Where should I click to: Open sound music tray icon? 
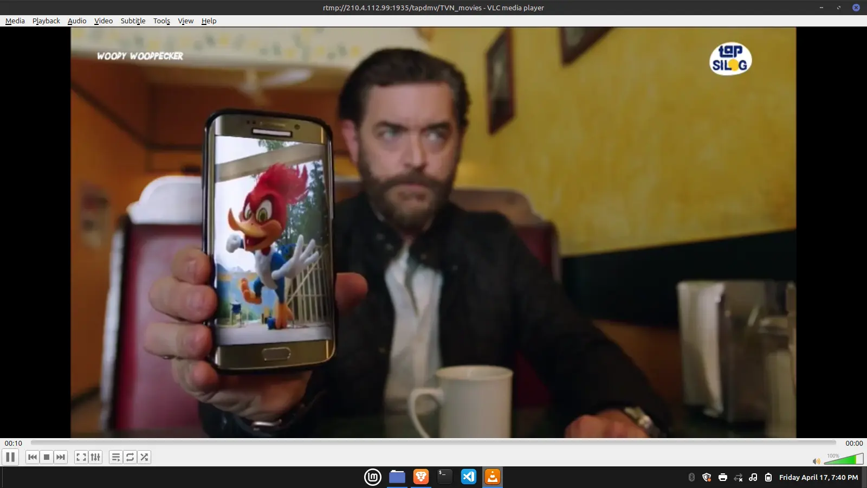(753, 477)
